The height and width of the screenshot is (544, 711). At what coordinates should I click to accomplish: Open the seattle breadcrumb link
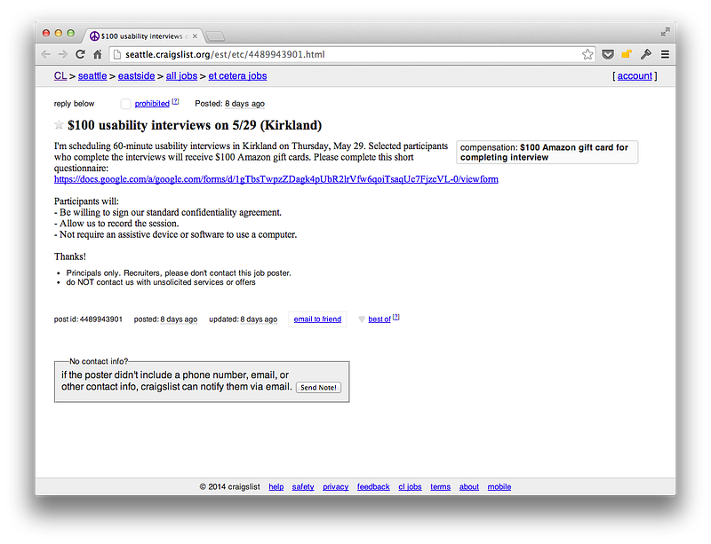click(92, 76)
